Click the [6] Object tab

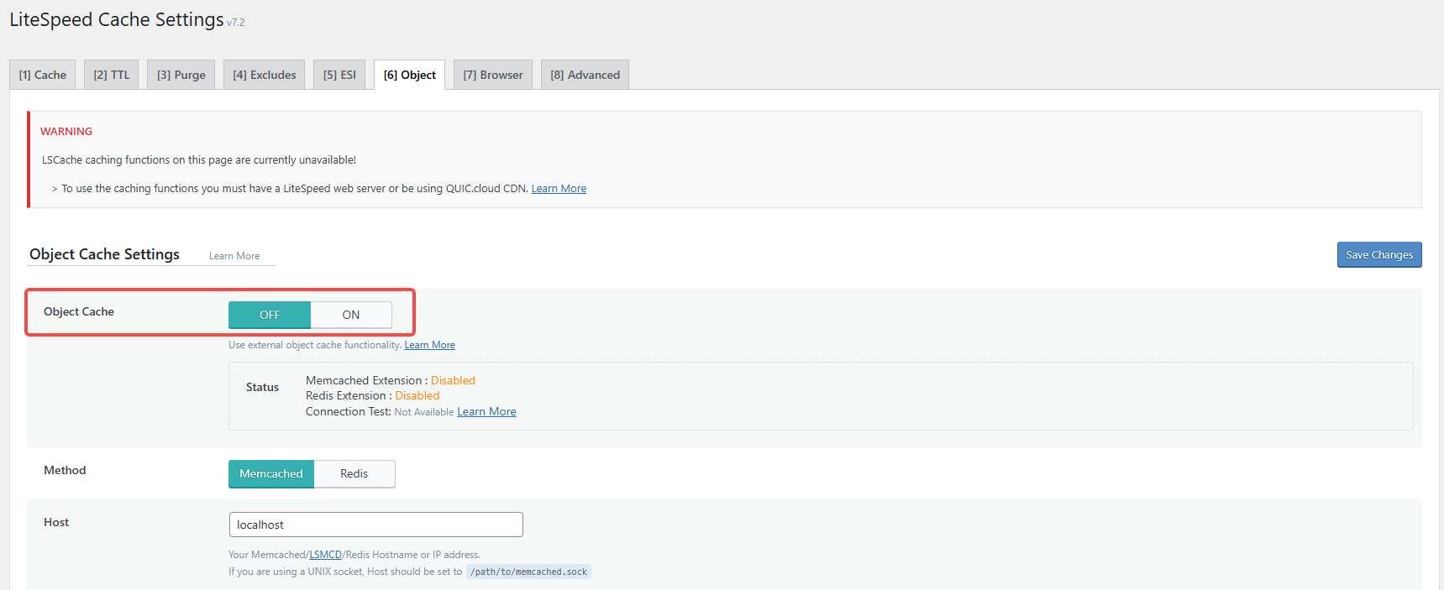[410, 75]
